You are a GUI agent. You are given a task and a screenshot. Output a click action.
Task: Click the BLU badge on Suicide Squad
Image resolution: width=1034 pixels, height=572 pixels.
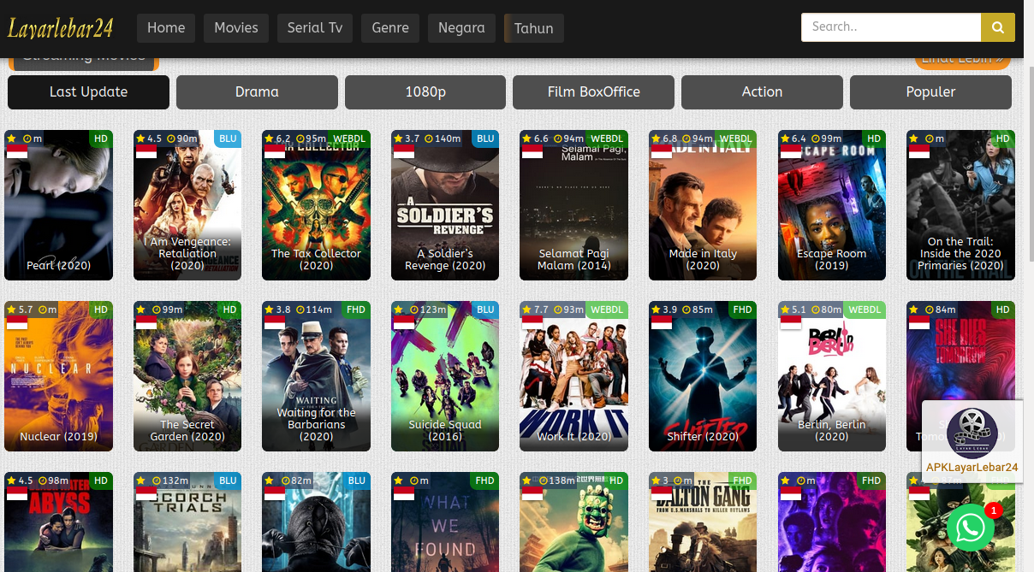[485, 310]
